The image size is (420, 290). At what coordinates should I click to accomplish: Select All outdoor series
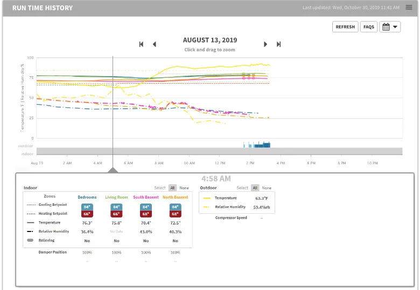point(255,188)
